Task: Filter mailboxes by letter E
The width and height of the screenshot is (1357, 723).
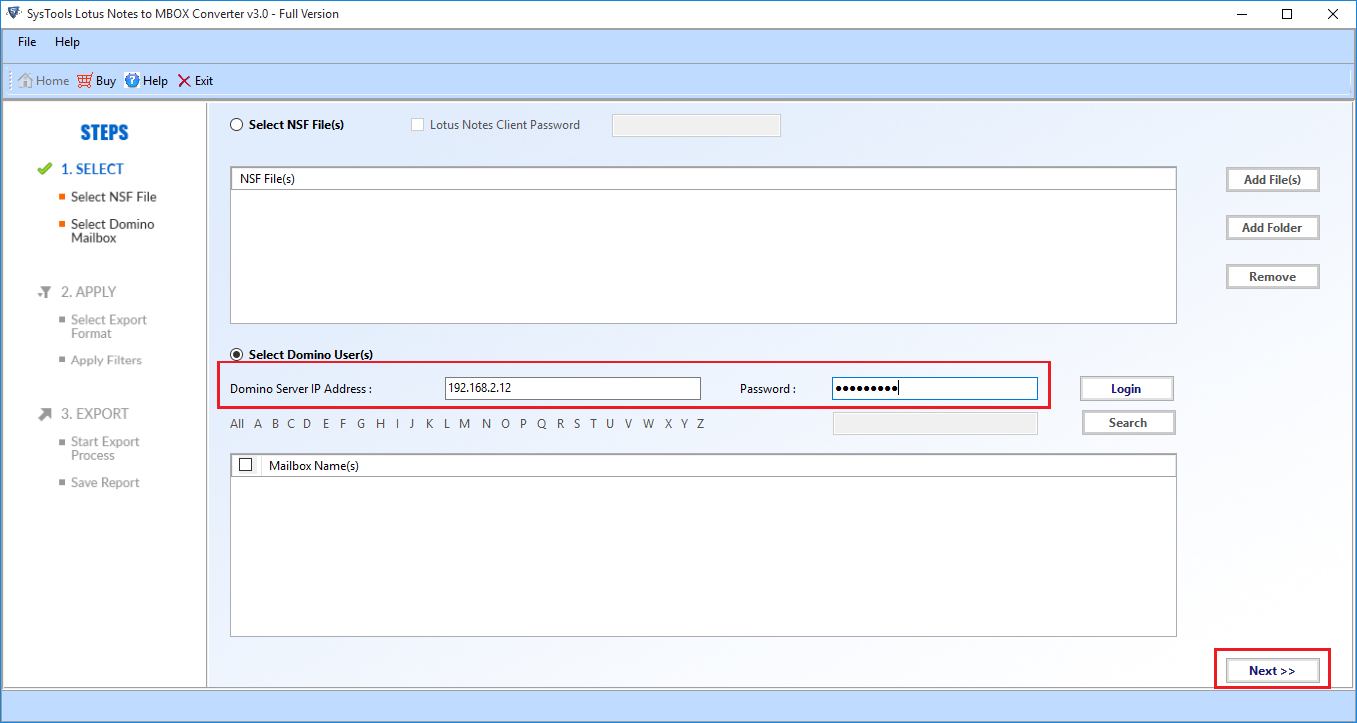Action: [x=326, y=424]
